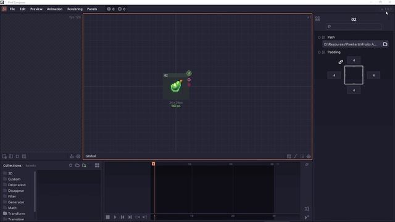Click the first preview panel tool icon at bottom left
Image resolution: width=395 pixels, height=222 pixels.
click(x=4, y=156)
